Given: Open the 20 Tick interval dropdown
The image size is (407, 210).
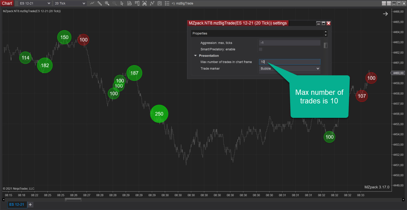Looking at the screenshot, I should 70,3.
